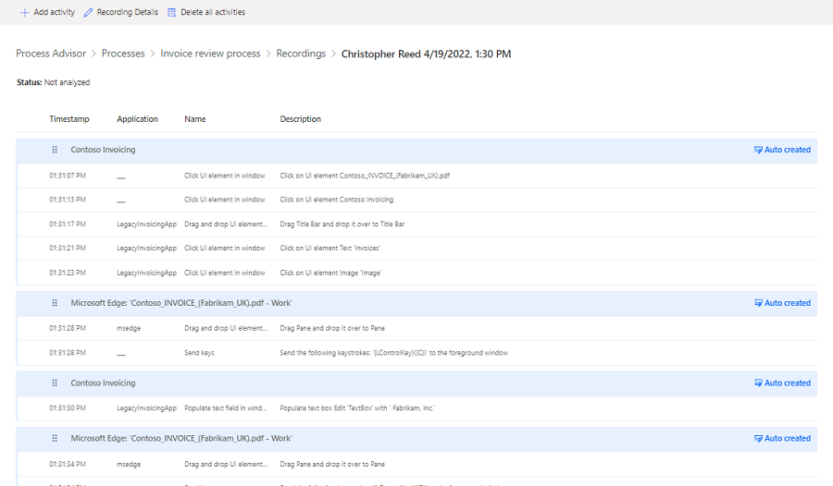833x486 pixels.
Task: Select the 01:31:07 PM Click UI element row
Action: tap(224, 176)
